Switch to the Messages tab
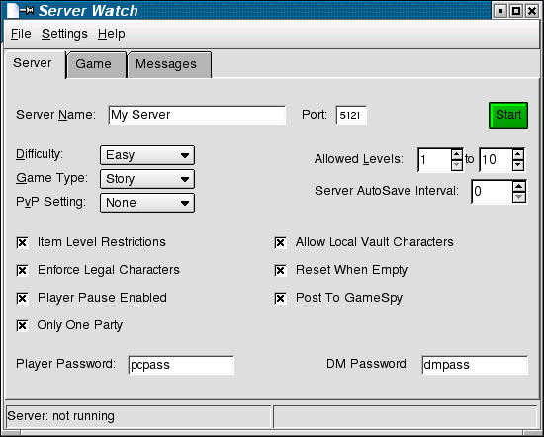Viewport: 544px width, 437px height. point(169,65)
